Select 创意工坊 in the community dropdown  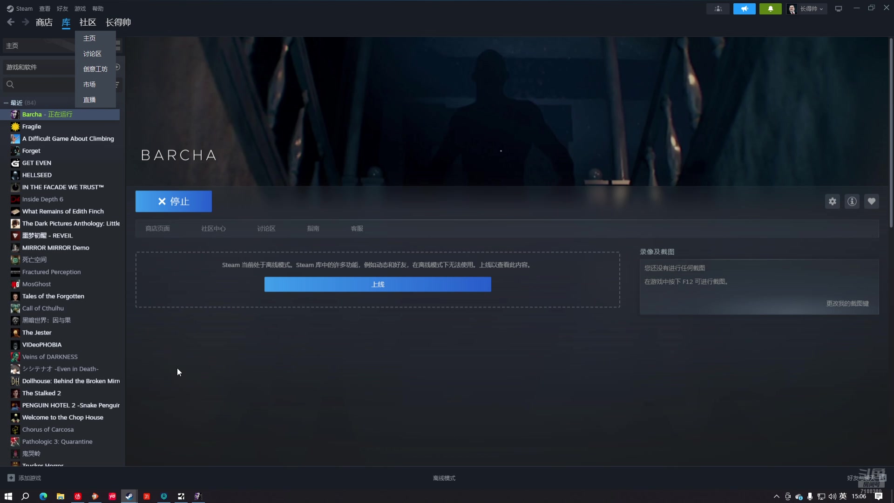(95, 69)
